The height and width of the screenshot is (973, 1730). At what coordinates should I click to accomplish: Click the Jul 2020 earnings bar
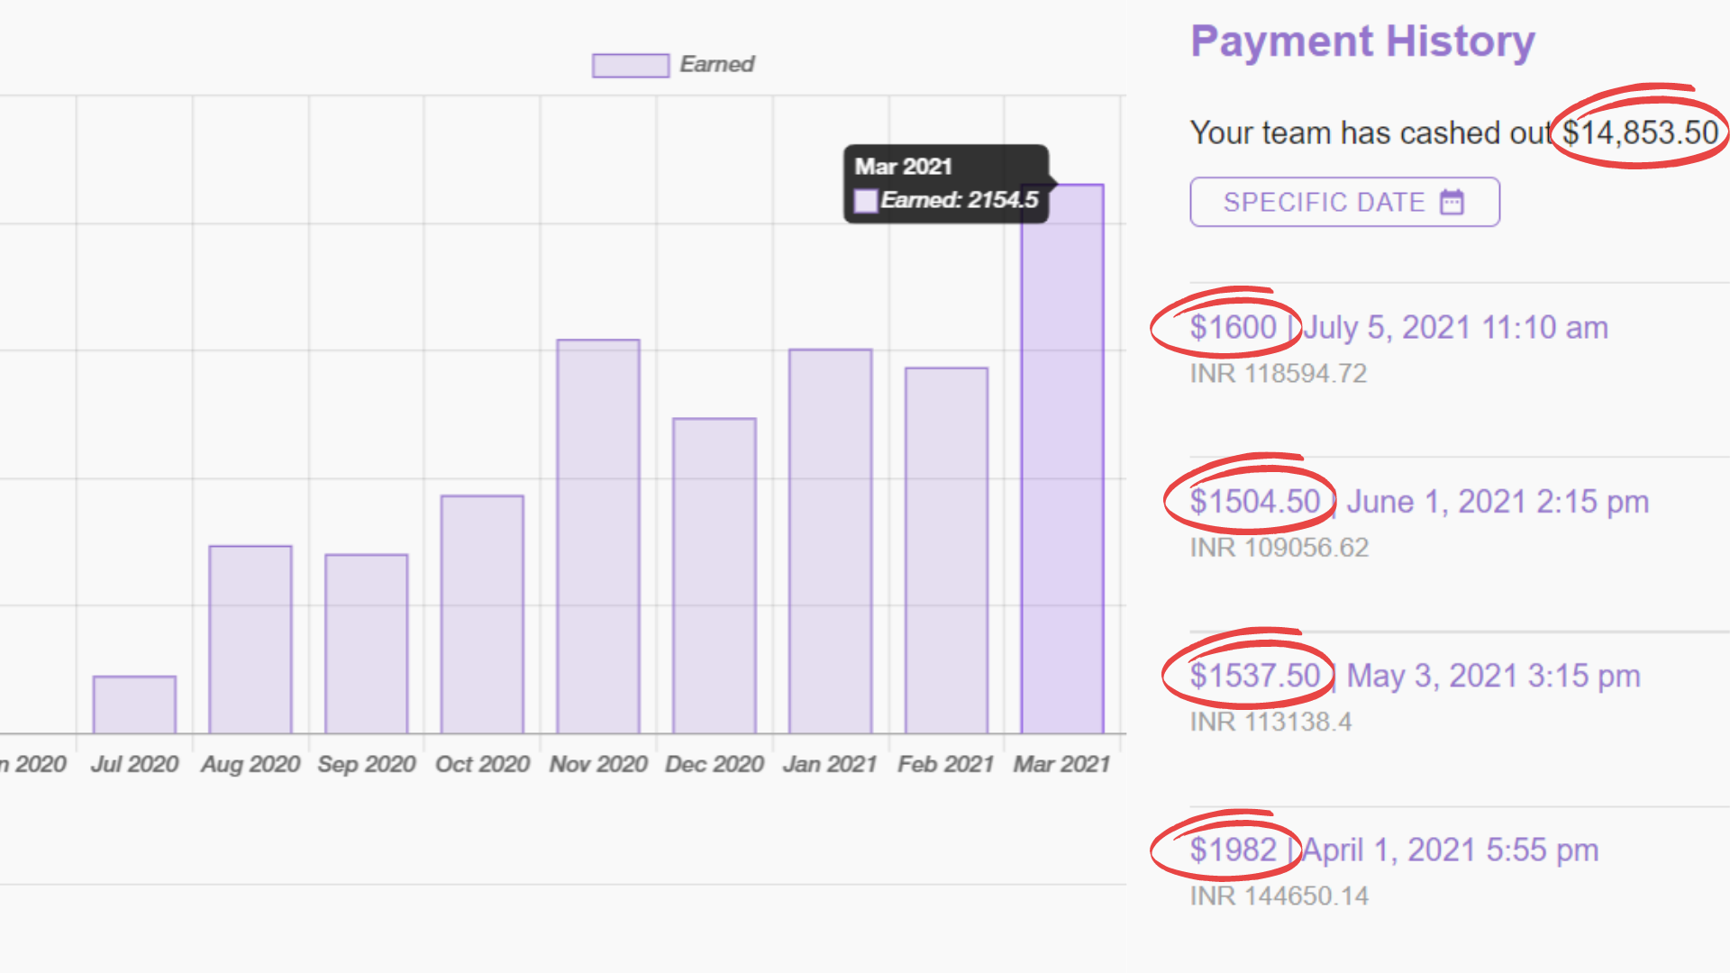tap(134, 705)
